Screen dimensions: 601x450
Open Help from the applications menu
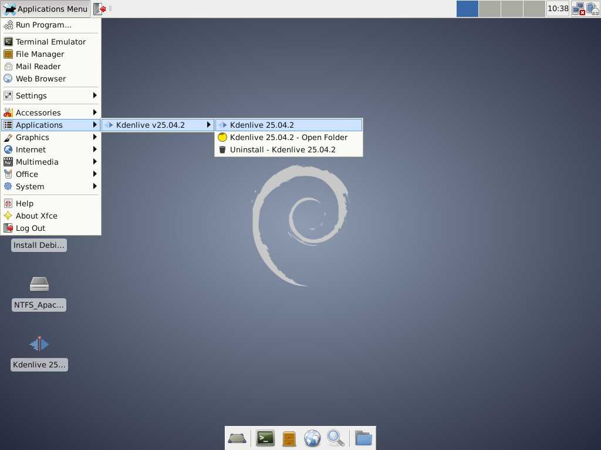click(50, 203)
